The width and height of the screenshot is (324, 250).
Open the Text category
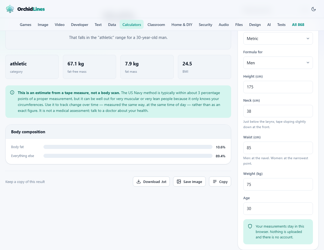pos(98,25)
